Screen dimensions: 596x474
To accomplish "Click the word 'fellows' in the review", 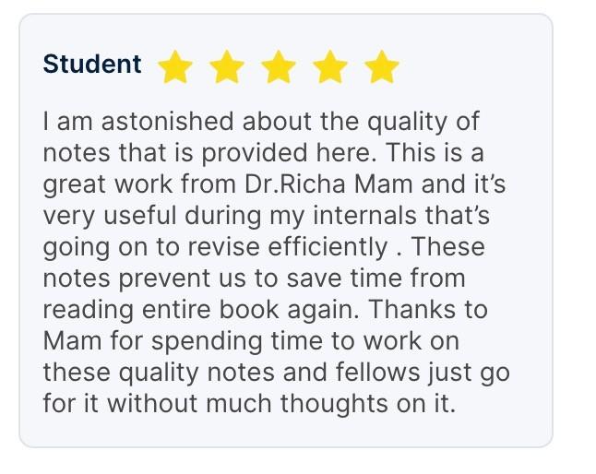I will pyautogui.click(x=378, y=373).
